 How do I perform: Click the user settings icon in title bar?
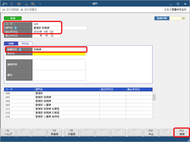26,4
